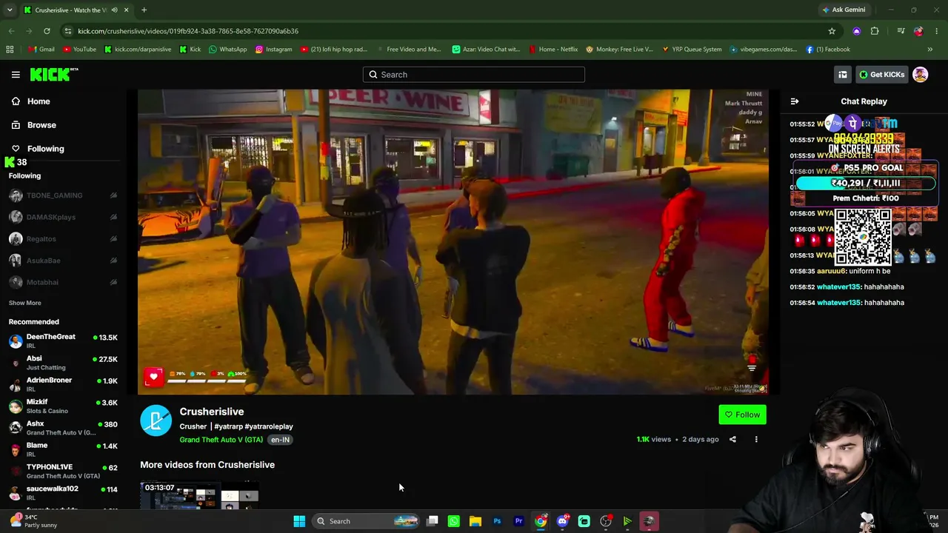Open the Gmail bookmark
Screen dimensions: 948x533
click(41, 50)
